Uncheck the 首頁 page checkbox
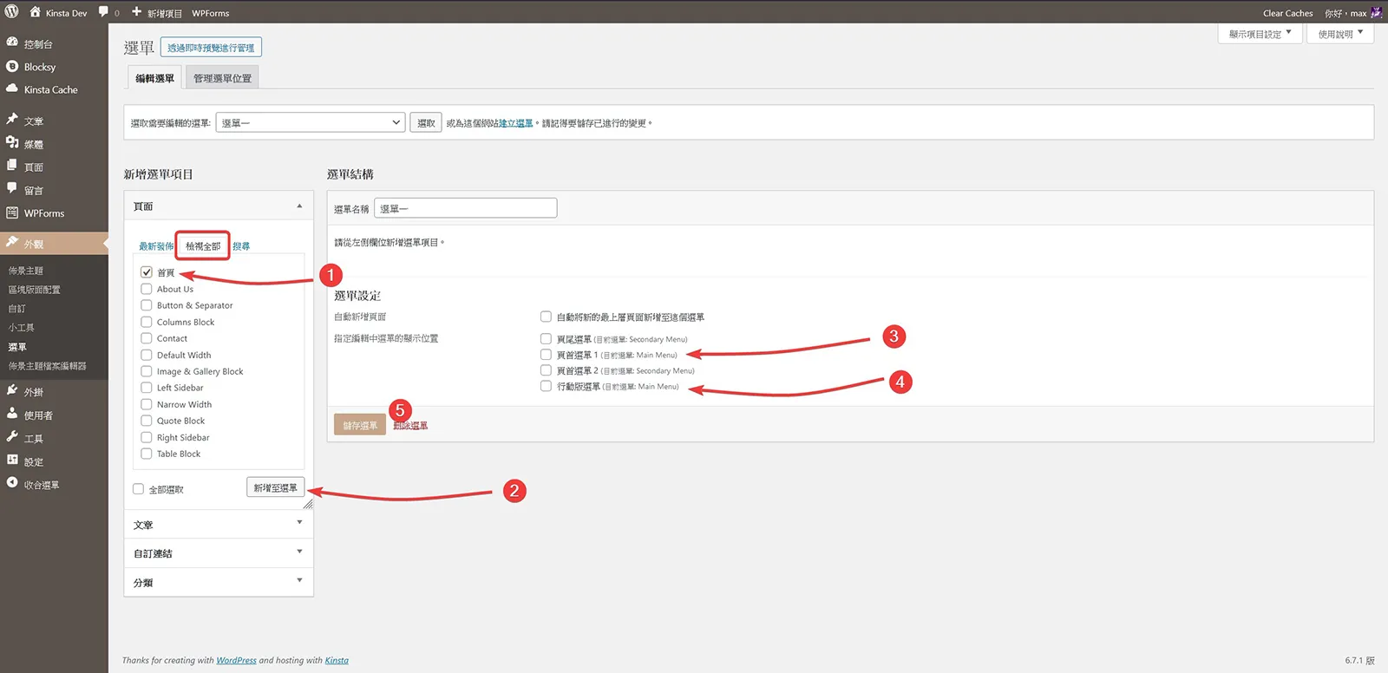The image size is (1388, 673). 147,272
